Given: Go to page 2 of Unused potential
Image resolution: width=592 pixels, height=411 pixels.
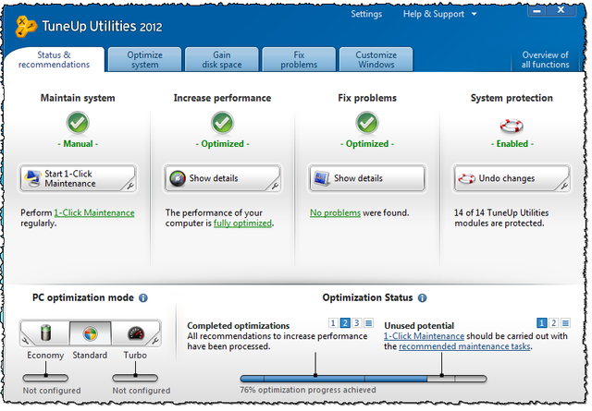Looking at the screenshot, I should (553, 323).
